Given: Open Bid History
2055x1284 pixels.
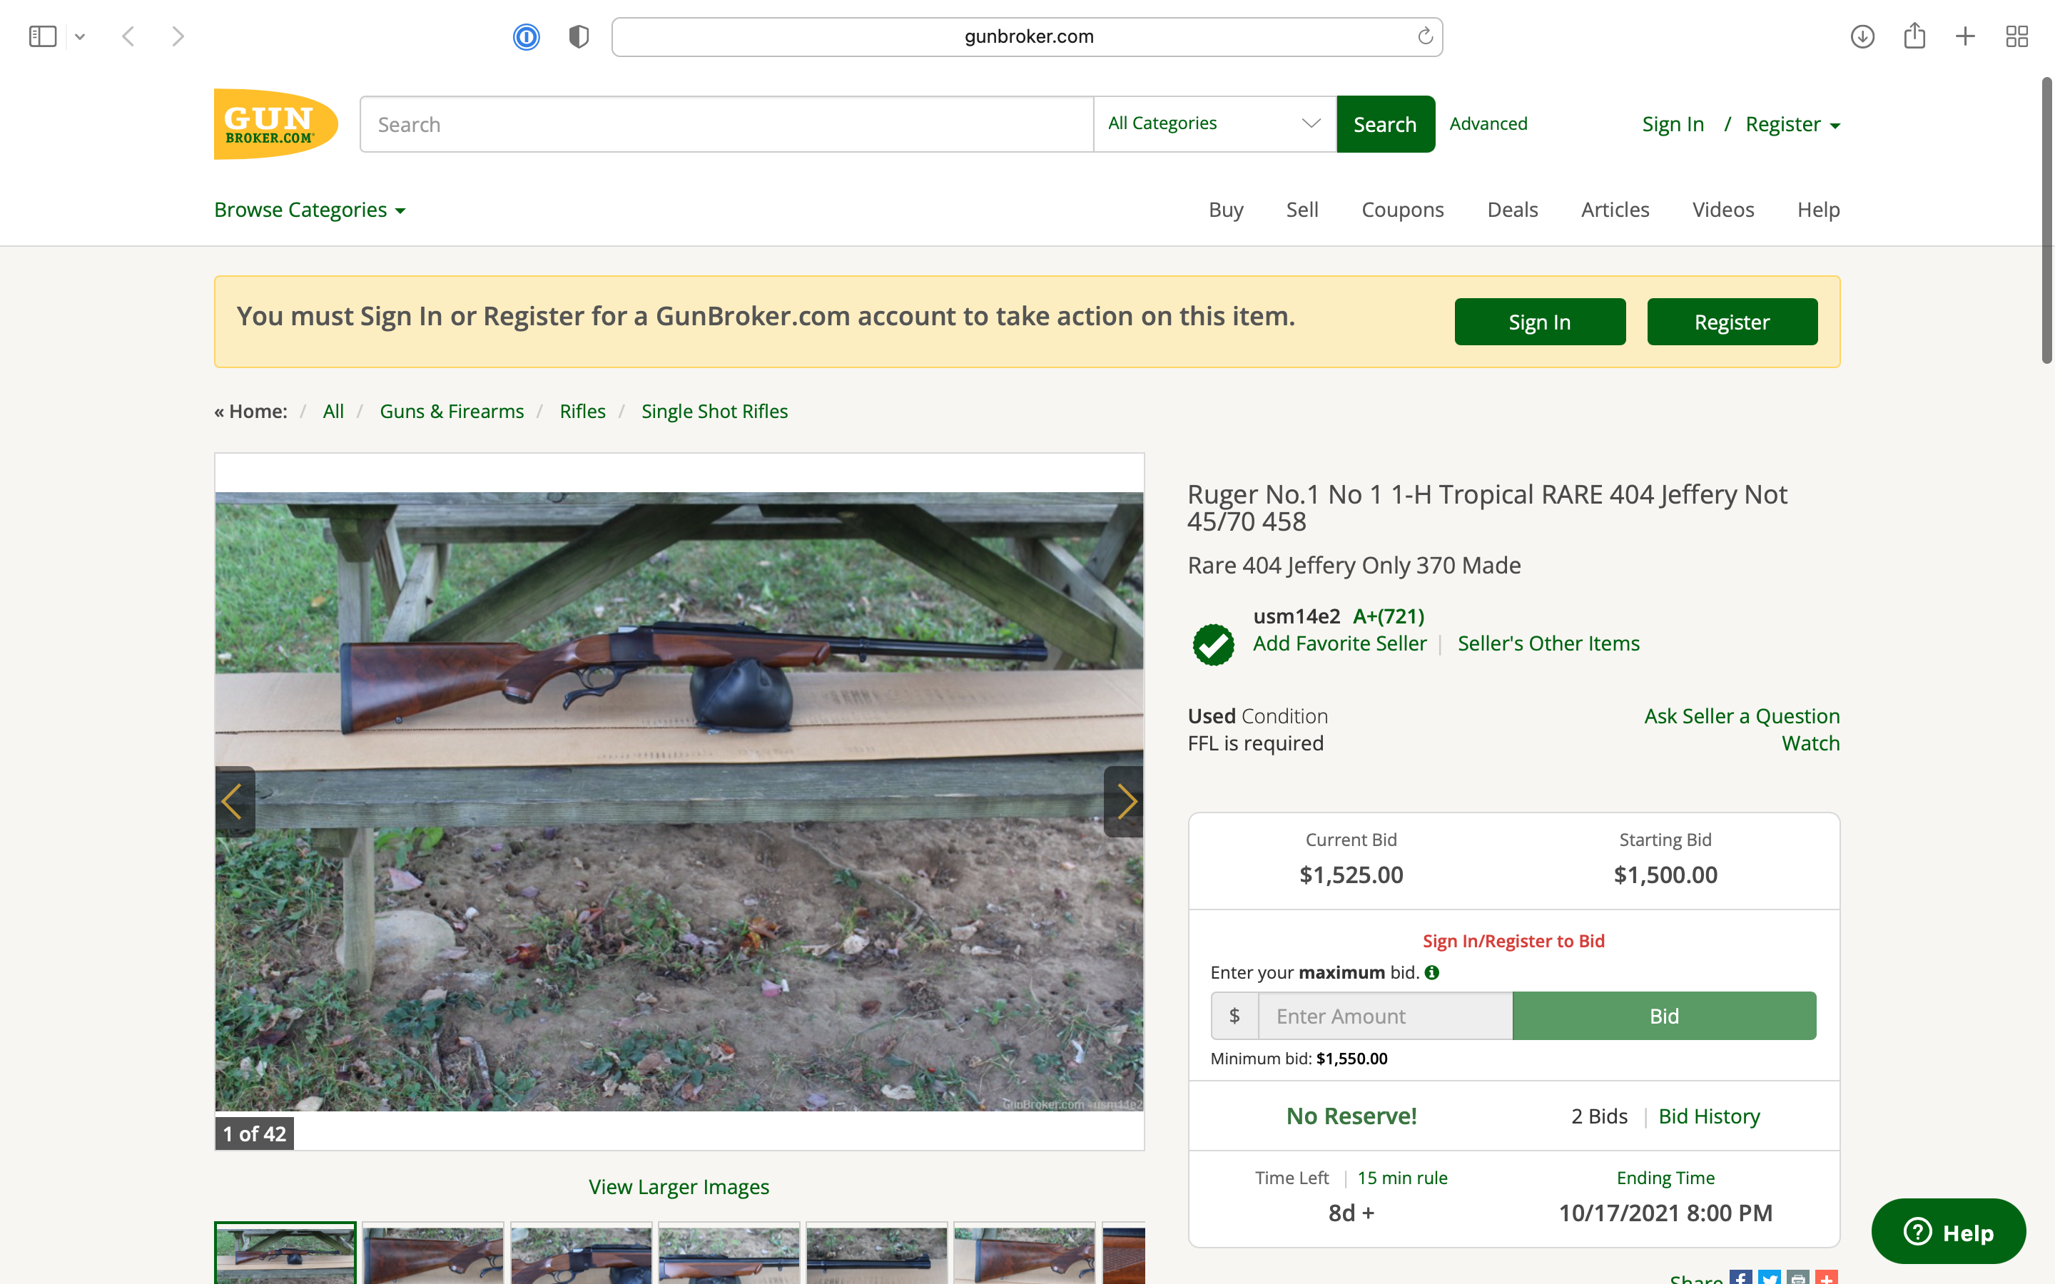Looking at the screenshot, I should pyautogui.click(x=1708, y=1116).
